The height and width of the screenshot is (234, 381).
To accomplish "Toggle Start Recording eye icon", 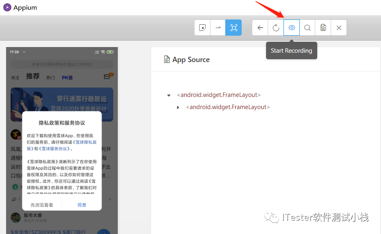I will [x=292, y=28].
